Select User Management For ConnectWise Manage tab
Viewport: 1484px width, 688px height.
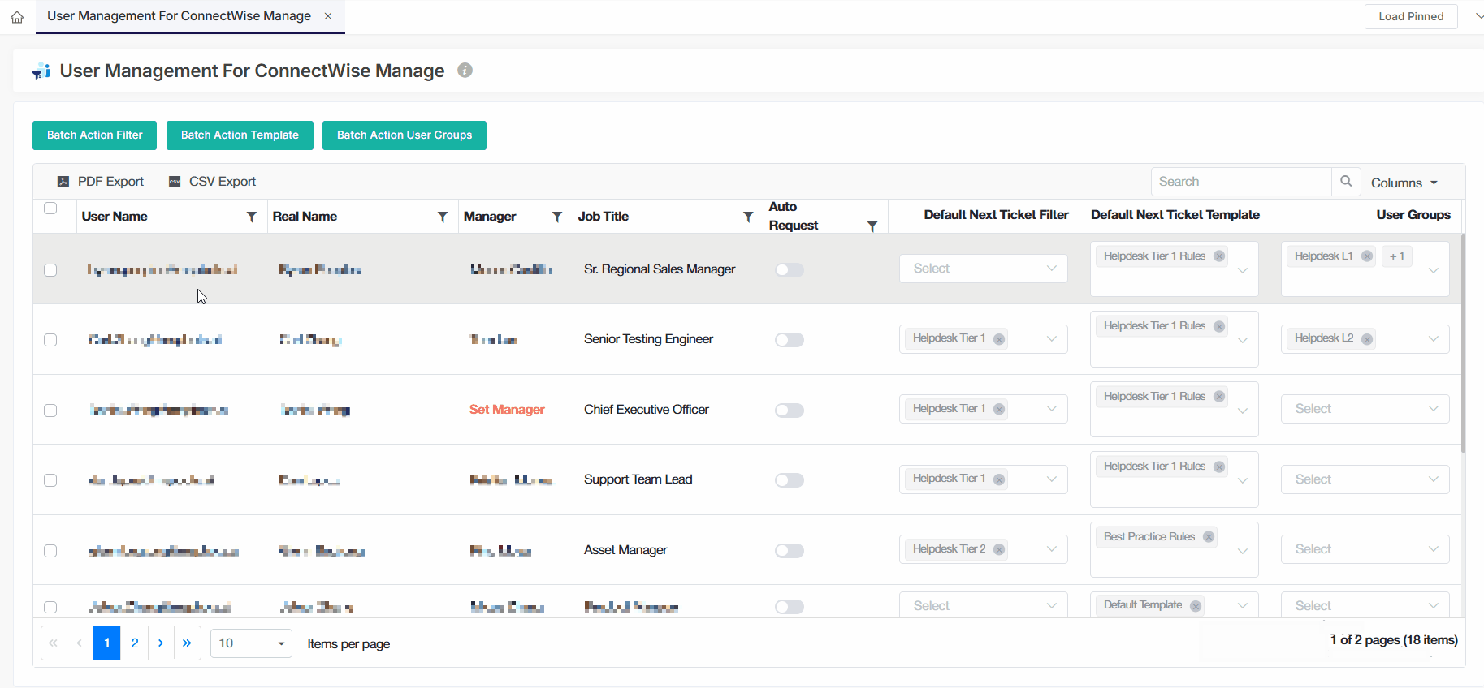point(179,16)
